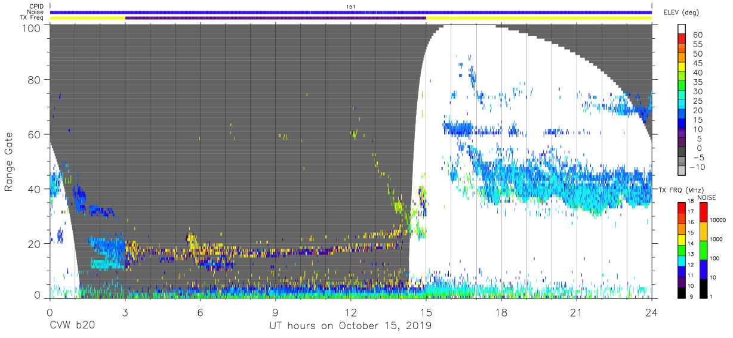
Task: Click the 'TX Freq' row label
Action: 33,17
